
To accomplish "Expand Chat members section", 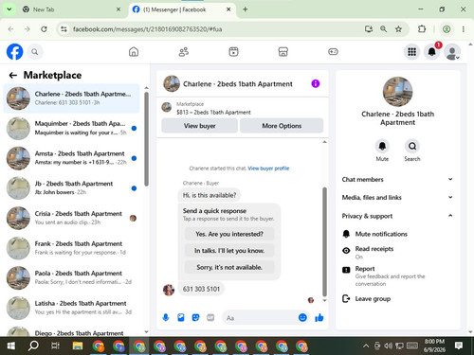I will 397,179.
